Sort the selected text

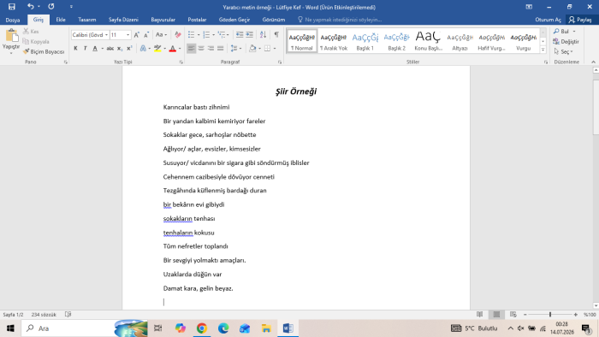(x=263, y=35)
